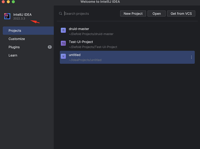Viewport: 200px width, 149px height.
Task: Click the "TU" avatar icon for Test-UI-Project
Action: pos(63,43)
